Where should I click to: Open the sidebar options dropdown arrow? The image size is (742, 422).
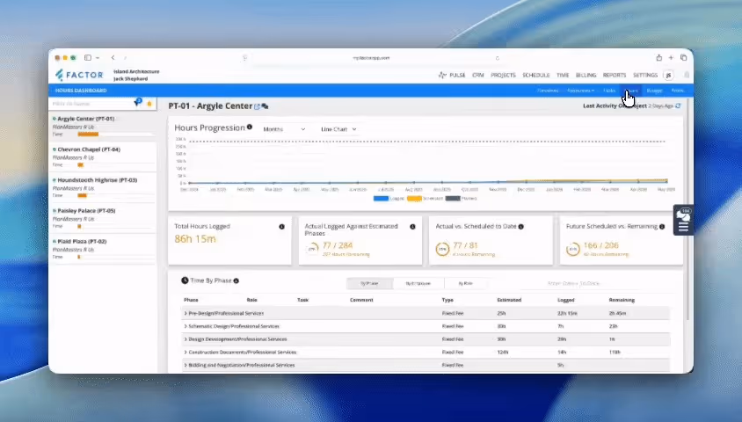point(98,58)
